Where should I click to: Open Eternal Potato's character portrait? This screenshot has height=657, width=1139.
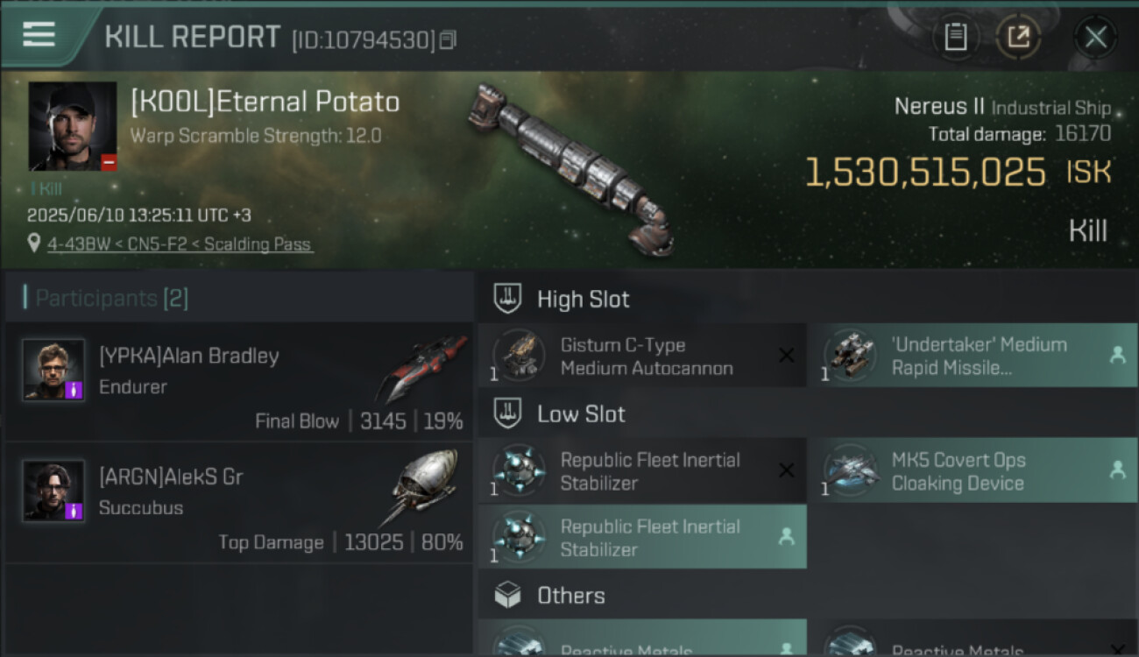point(72,126)
